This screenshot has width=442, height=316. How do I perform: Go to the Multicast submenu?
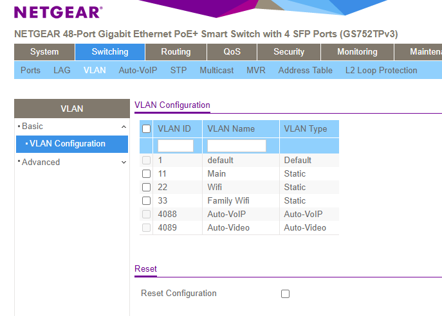(x=216, y=70)
